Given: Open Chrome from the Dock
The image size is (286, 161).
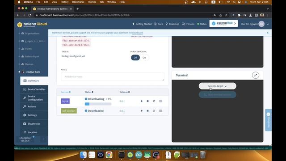Looking at the screenshot, I should (x=109, y=155).
